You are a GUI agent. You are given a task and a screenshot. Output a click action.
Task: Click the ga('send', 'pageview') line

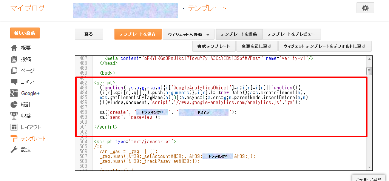coord(130,117)
